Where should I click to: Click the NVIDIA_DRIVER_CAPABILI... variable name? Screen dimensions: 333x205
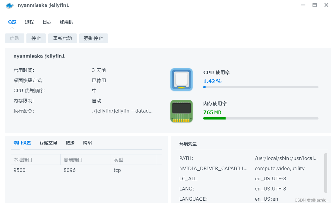213,168
